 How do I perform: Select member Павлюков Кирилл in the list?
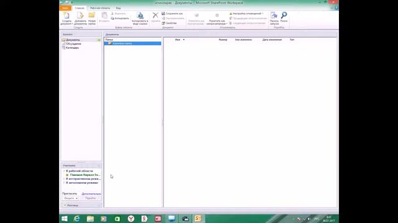coord(83,175)
